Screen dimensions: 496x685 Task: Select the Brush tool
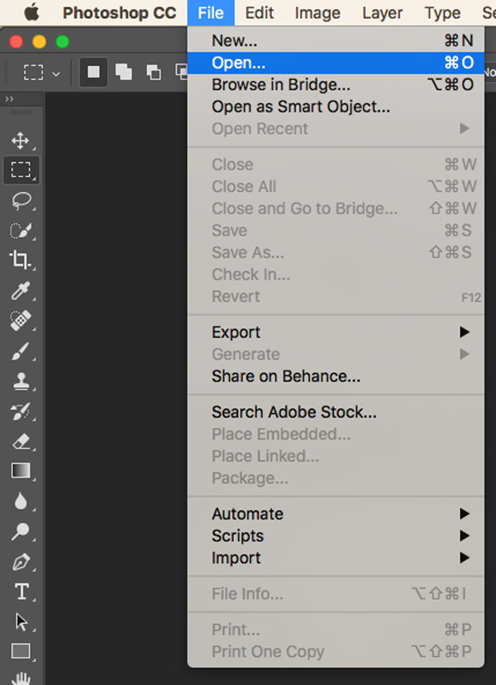pos(21,351)
